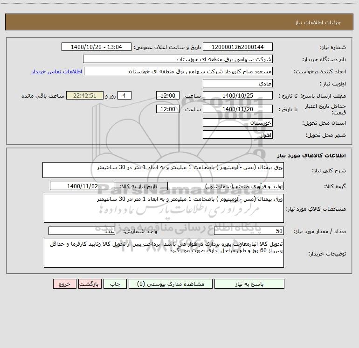Open اطلاعات تماس خریدار link
Viewport: 359px width, 348px height.
[x=57, y=71]
